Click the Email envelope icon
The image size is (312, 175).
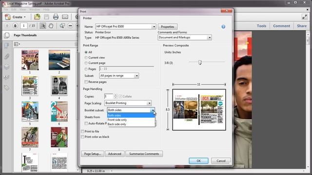click(x=65, y=17)
